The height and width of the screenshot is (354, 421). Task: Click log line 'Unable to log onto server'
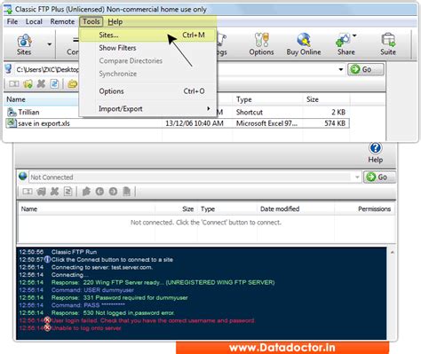tap(86, 328)
